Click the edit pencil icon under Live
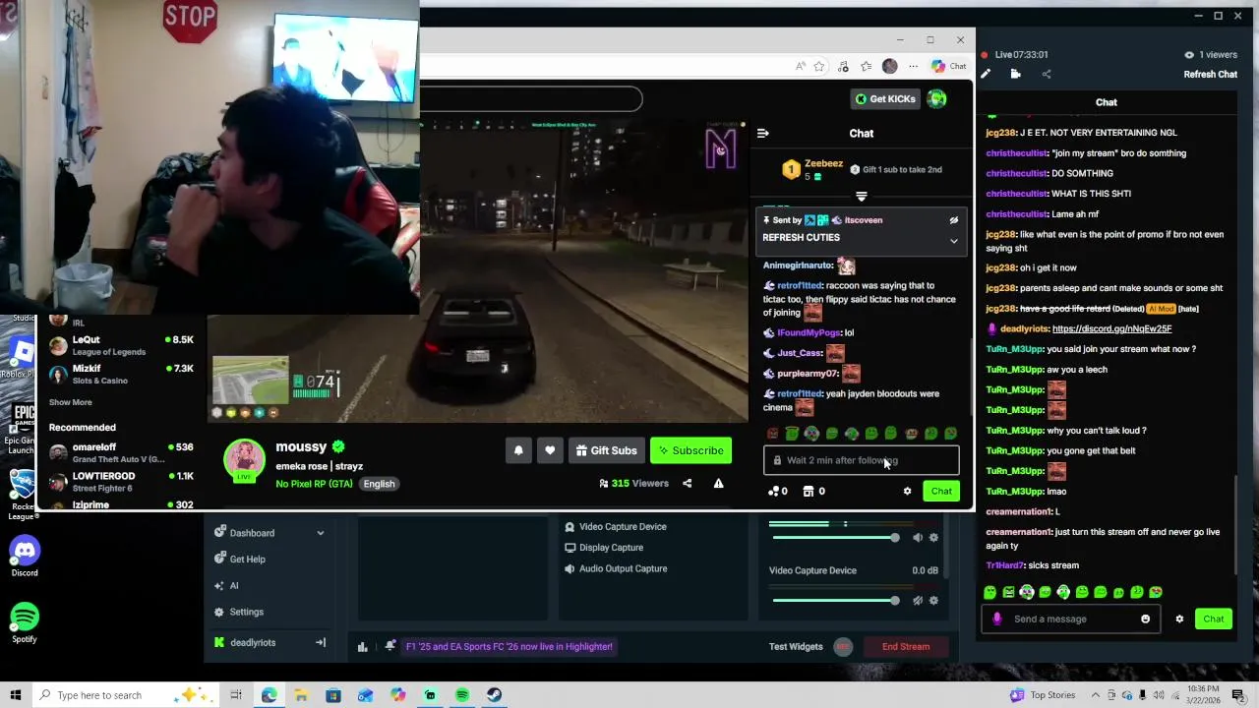Screen dimensions: 1259x708 click(x=986, y=74)
